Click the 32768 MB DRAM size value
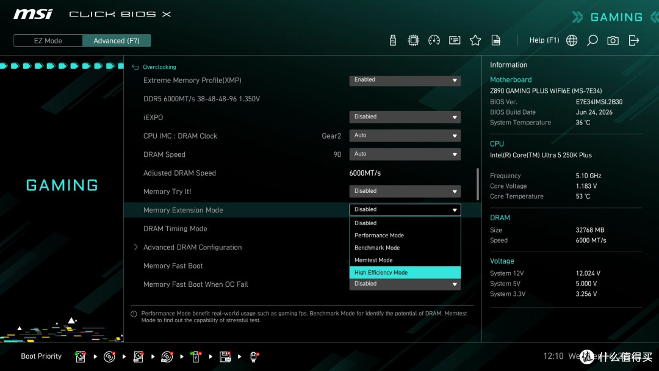This screenshot has width=659, height=371. click(x=589, y=230)
